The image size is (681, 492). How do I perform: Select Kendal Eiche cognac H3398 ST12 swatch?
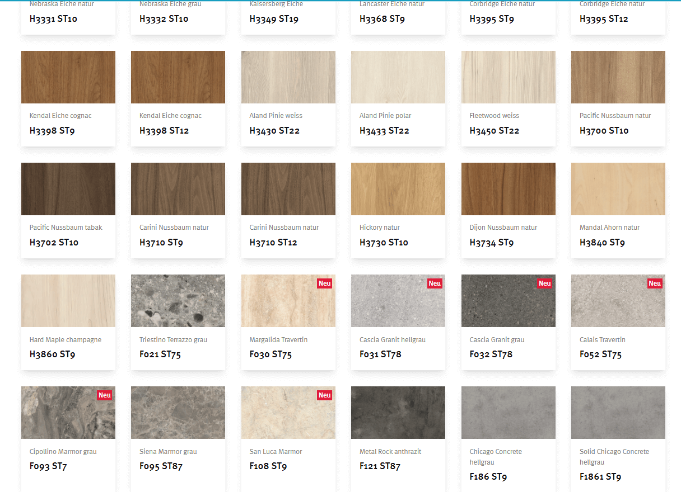click(178, 77)
